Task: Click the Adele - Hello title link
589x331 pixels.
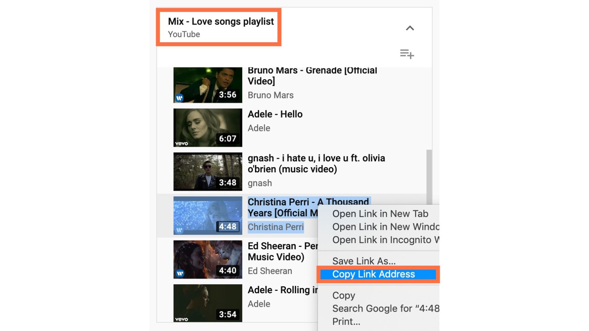Action: pyautogui.click(x=275, y=114)
